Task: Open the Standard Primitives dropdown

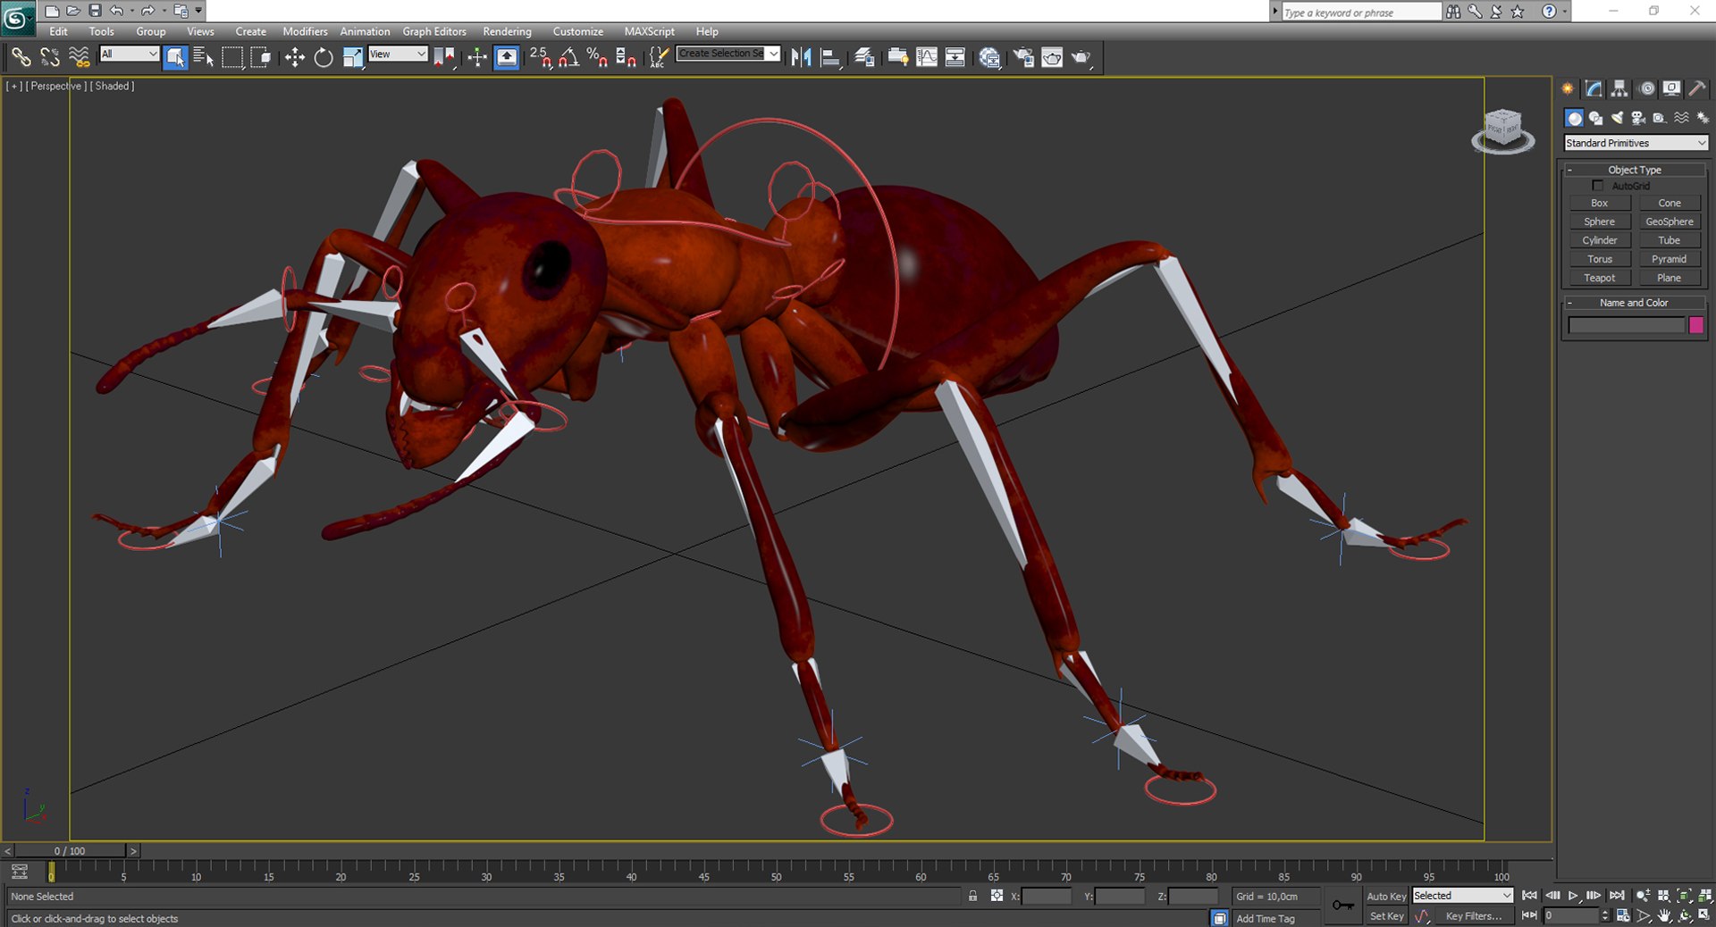Action: point(1636,143)
